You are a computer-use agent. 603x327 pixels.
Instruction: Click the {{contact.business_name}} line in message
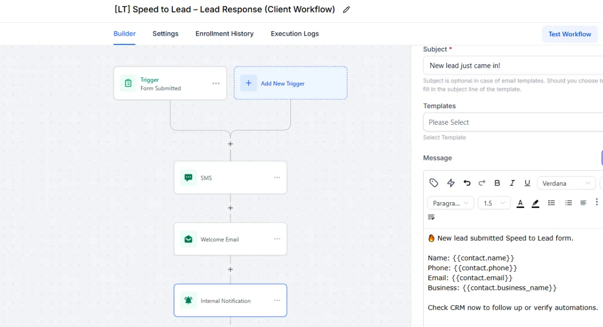click(x=492, y=288)
